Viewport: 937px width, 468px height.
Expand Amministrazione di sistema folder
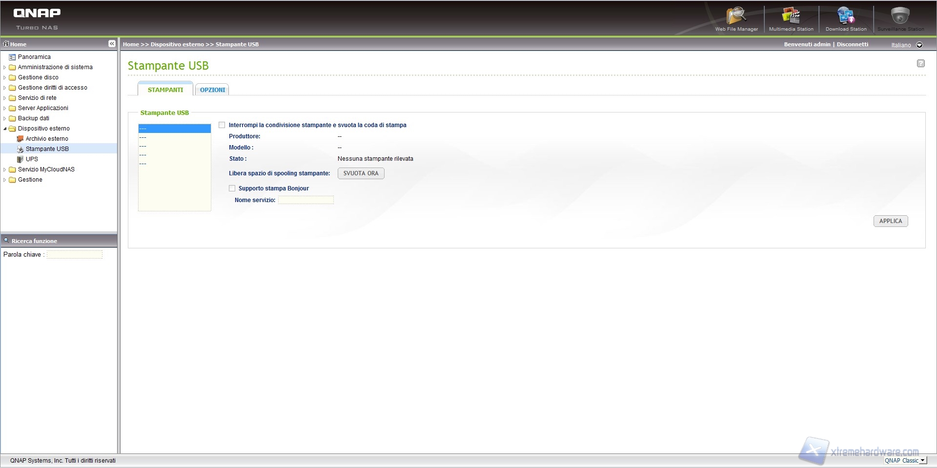pyautogui.click(x=5, y=67)
